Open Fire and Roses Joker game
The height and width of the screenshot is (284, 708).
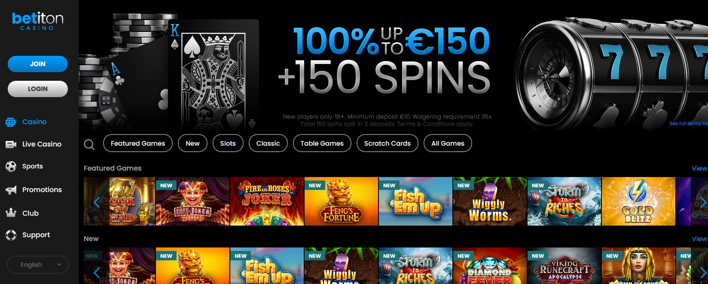[x=267, y=202]
